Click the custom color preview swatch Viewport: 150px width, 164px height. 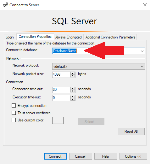click(x=58, y=120)
